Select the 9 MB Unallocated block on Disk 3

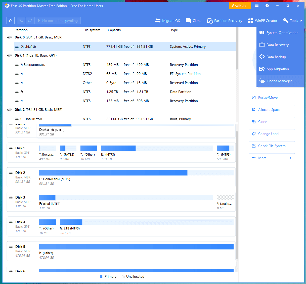point(225,202)
